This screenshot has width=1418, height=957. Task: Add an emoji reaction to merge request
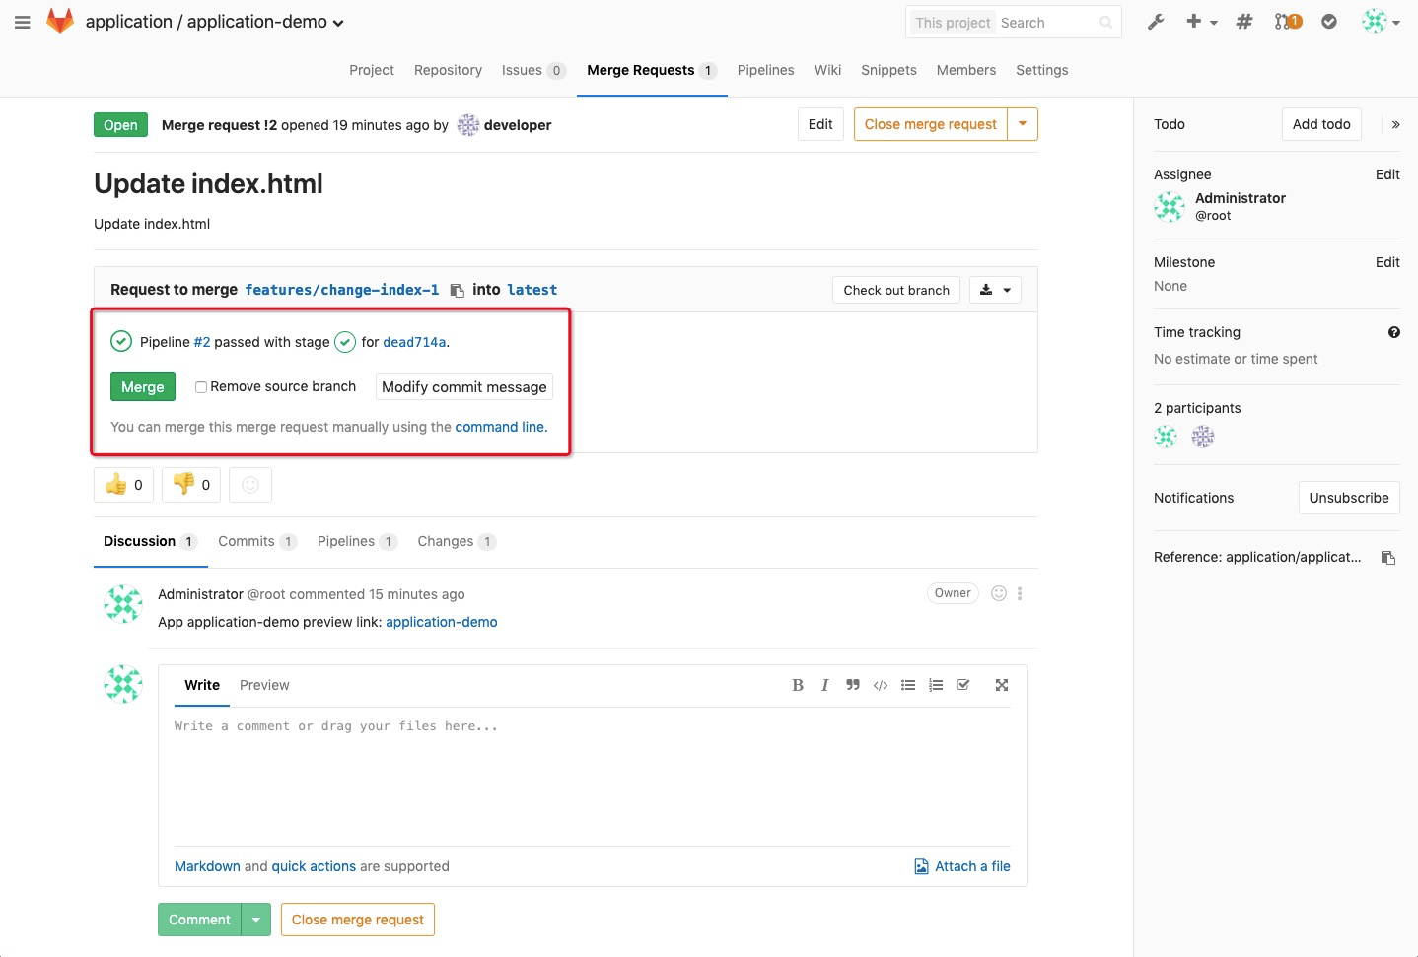(x=250, y=484)
